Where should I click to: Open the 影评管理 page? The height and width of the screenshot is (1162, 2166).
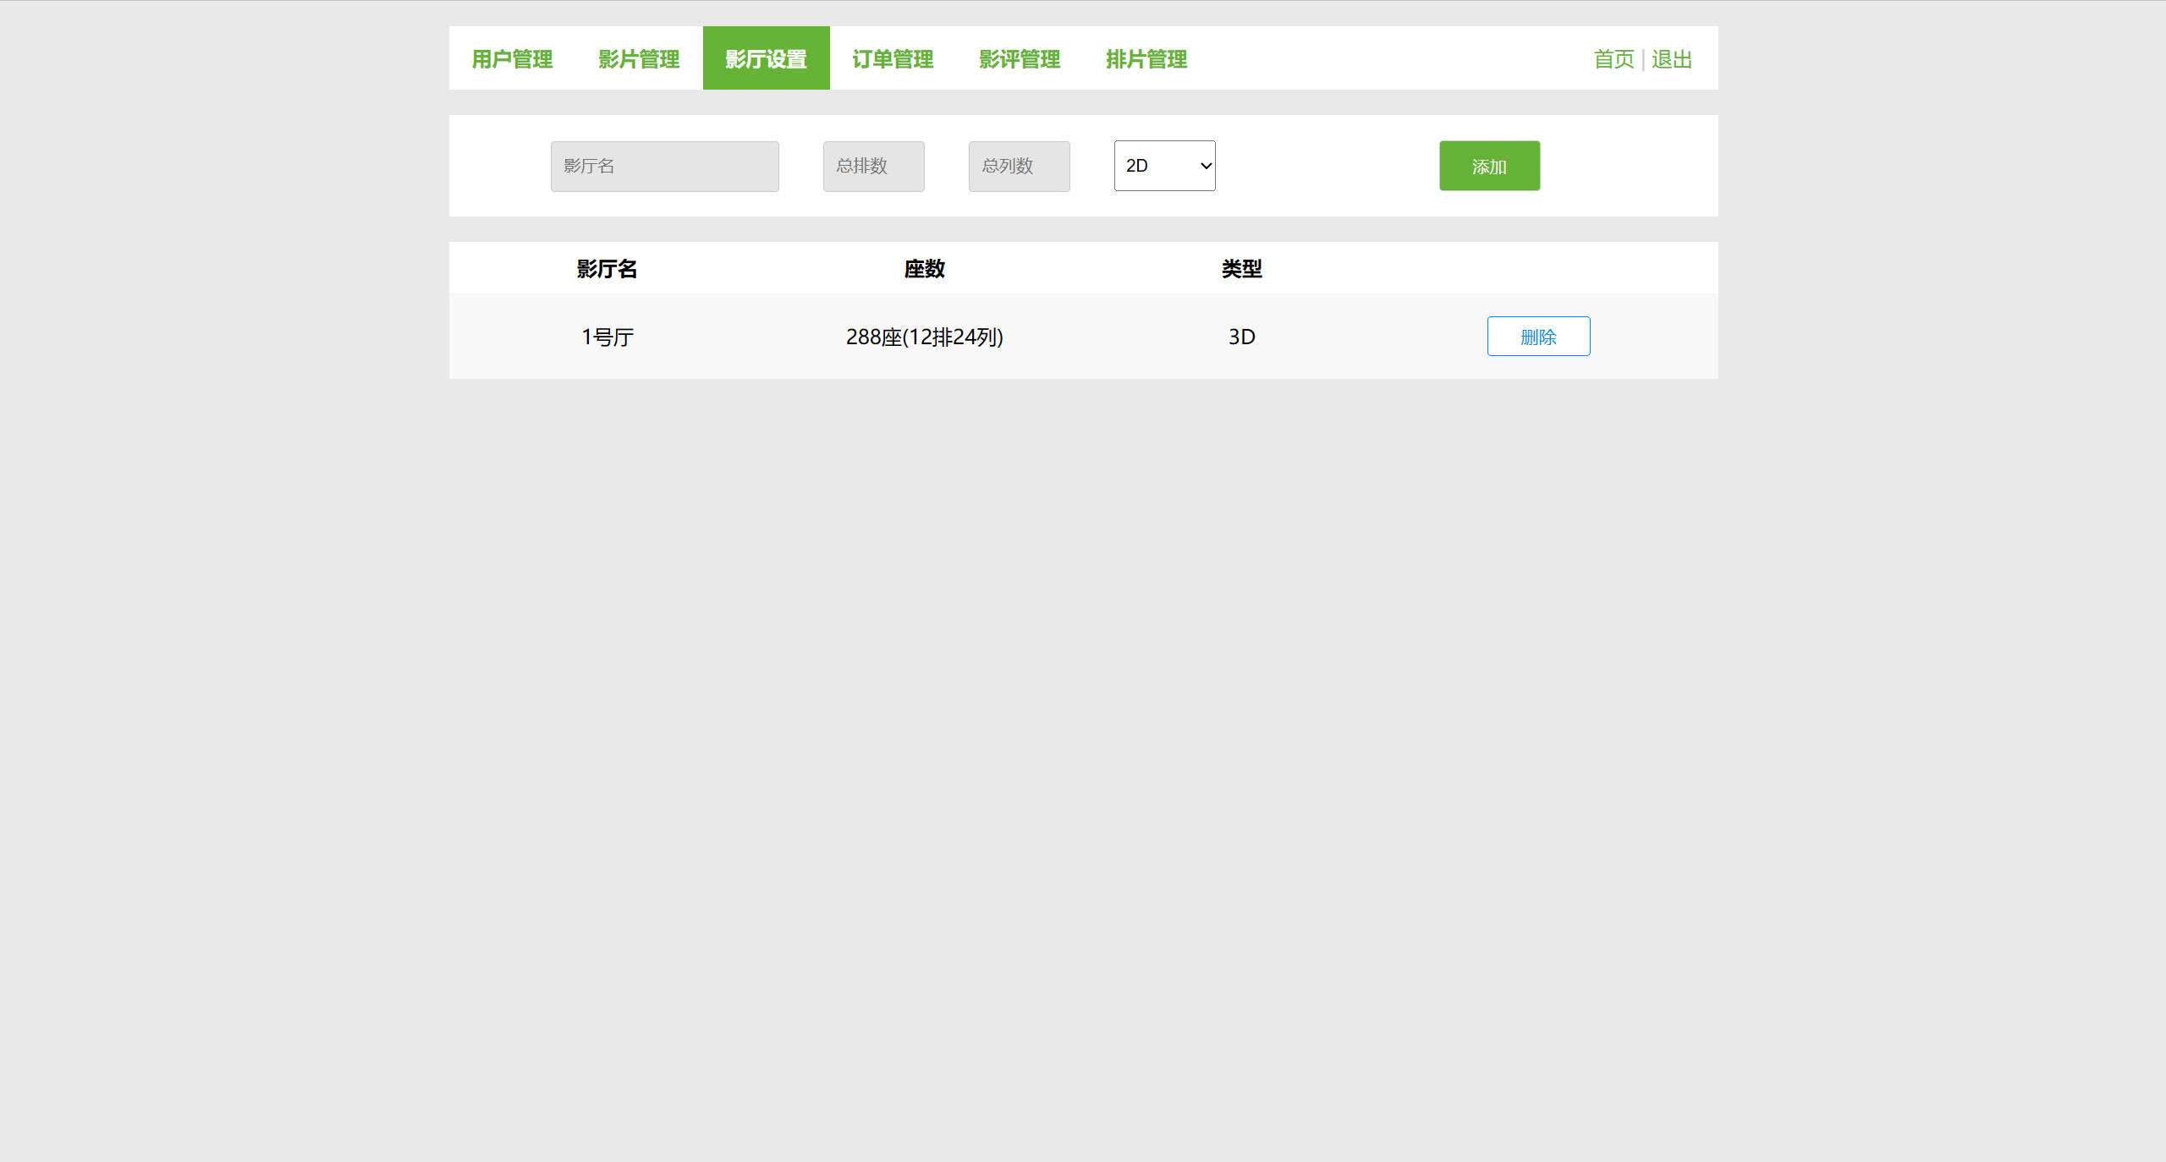click(1020, 58)
